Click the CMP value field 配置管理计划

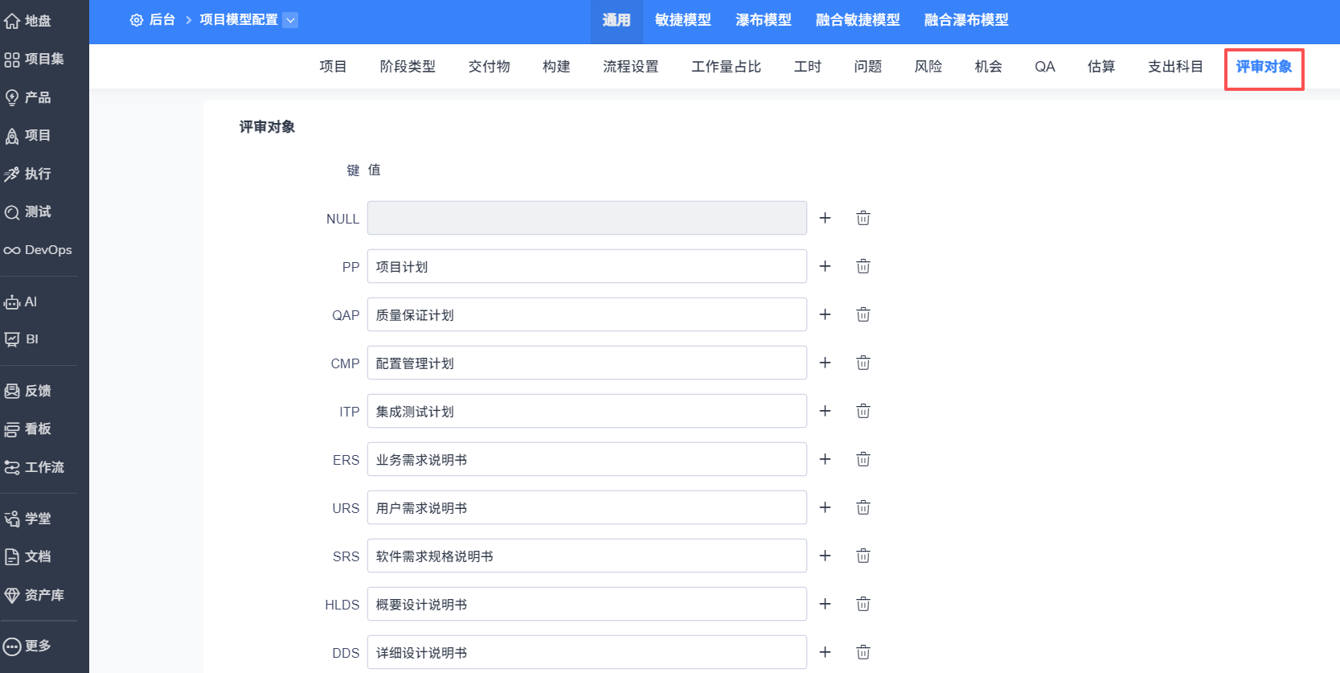[586, 363]
